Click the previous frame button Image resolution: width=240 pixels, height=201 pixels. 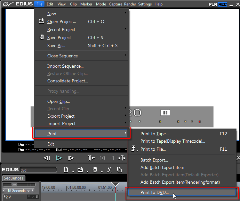47,158
